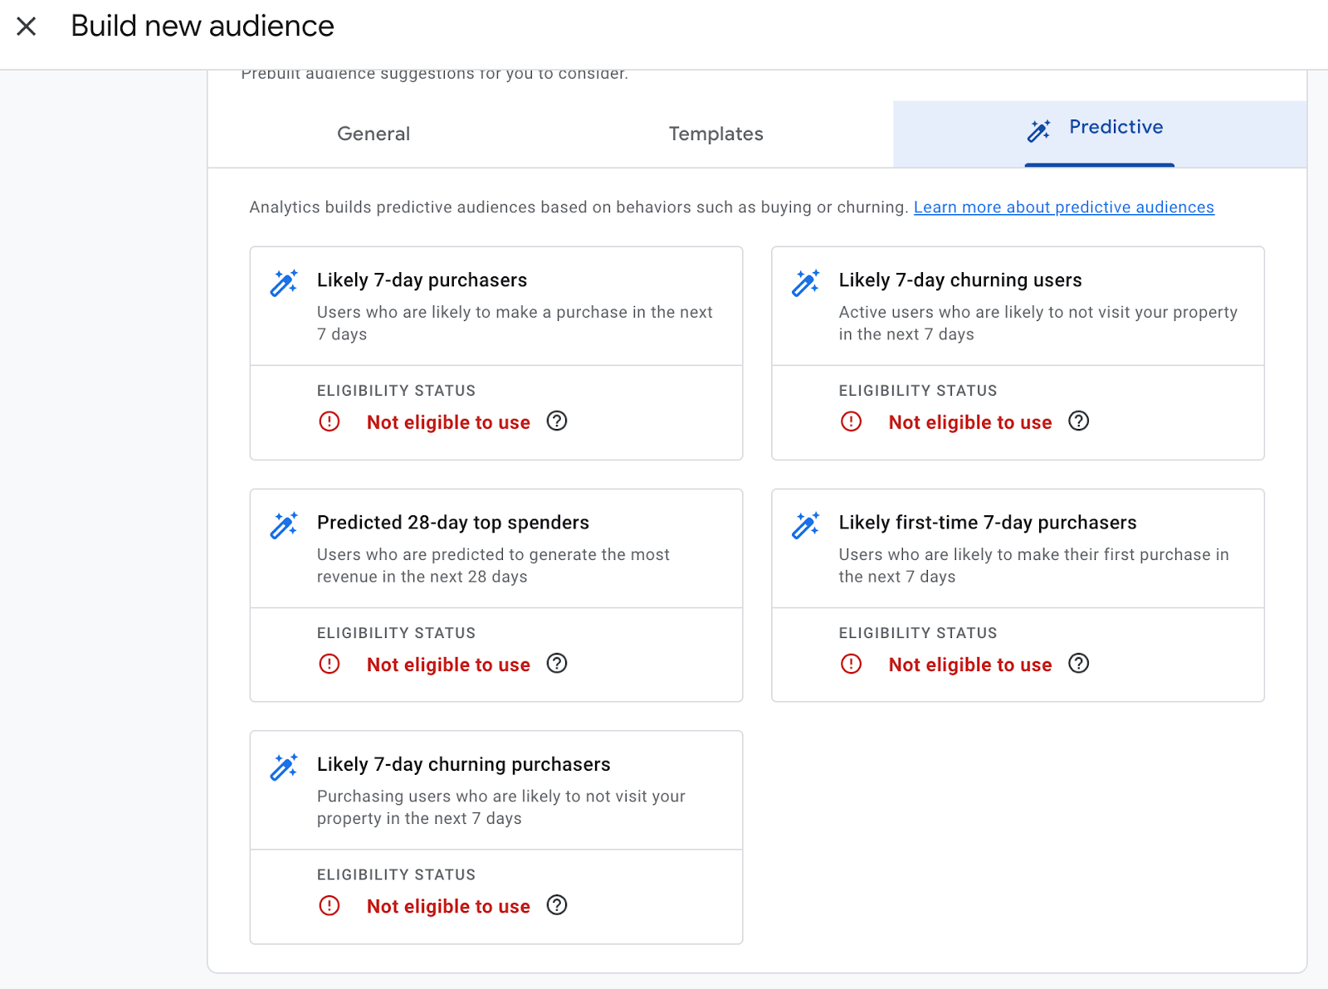Open the help icon beside Likely 7-day churning purchasers eligibility
This screenshot has height=989, width=1328.
tap(557, 906)
